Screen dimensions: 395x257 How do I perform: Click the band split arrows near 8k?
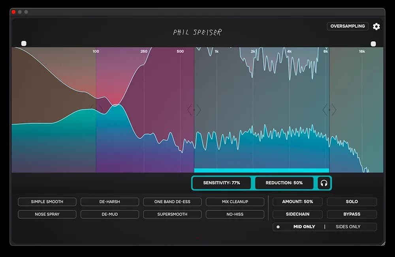tap(329, 110)
